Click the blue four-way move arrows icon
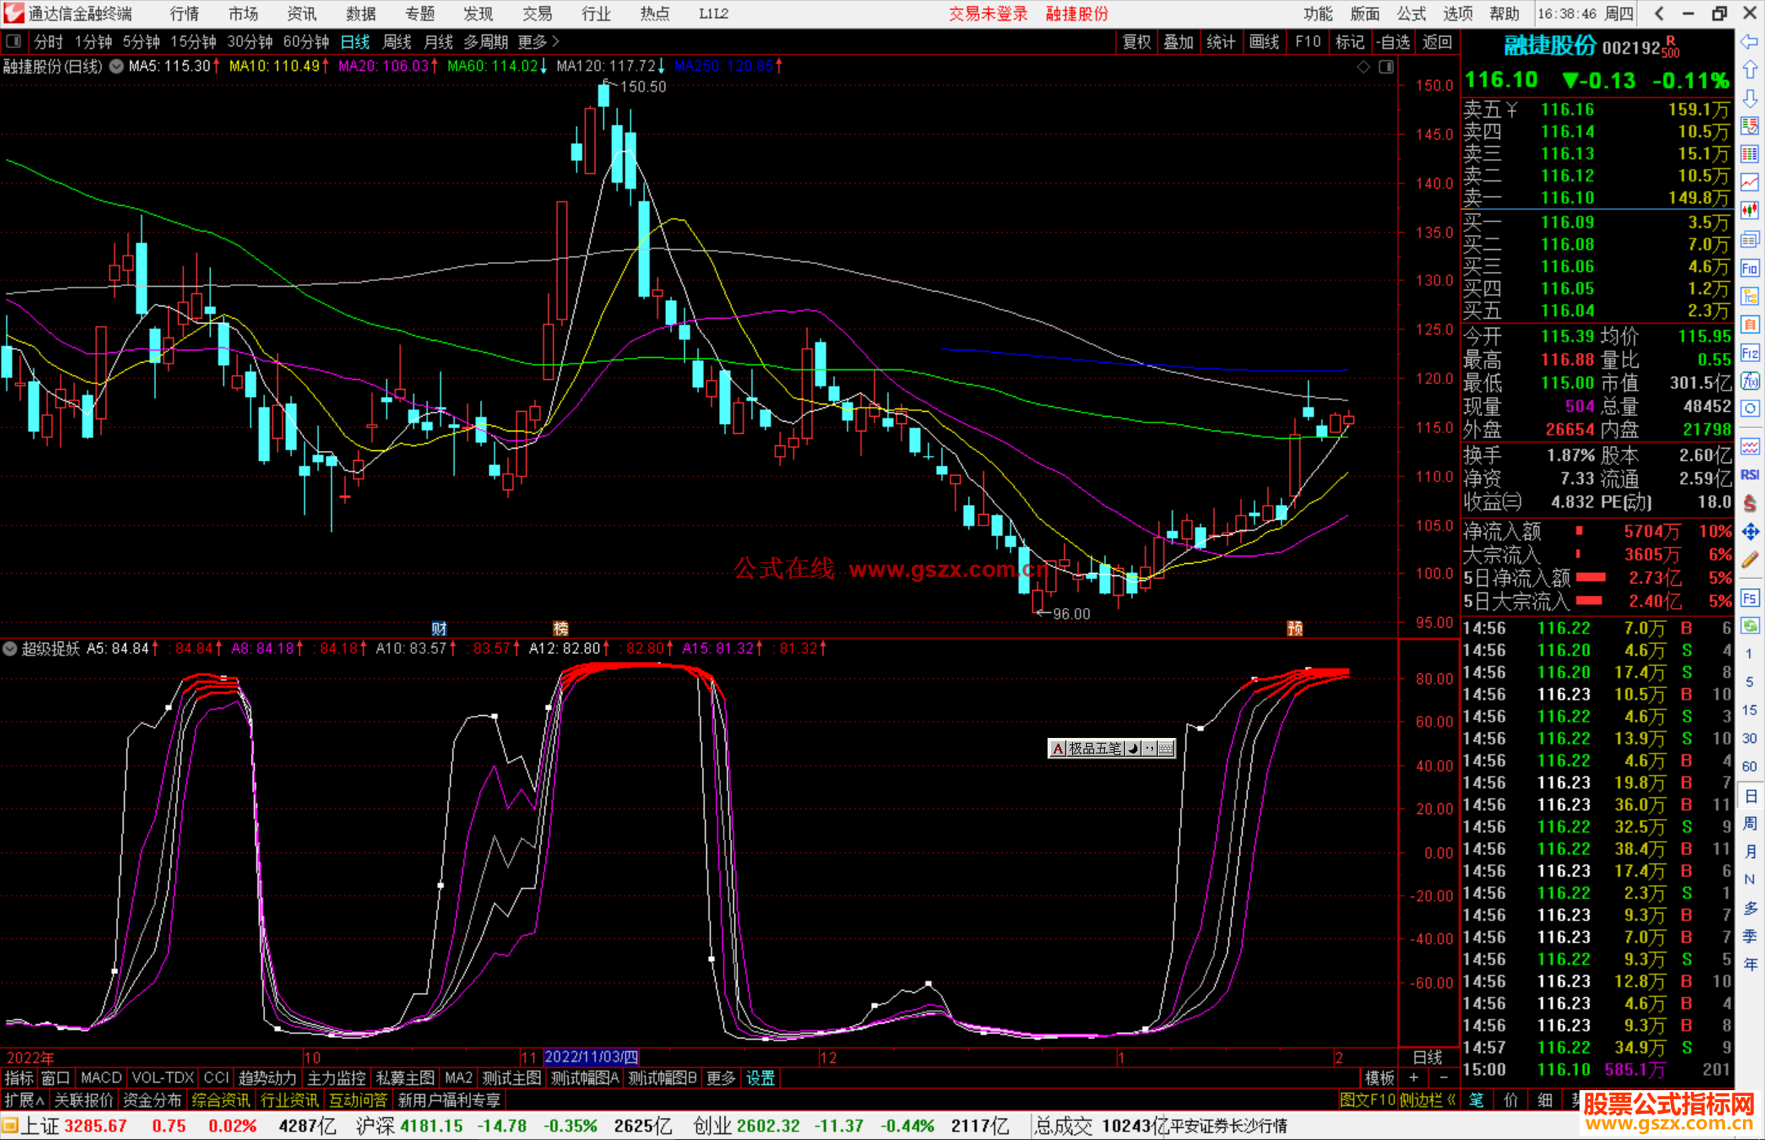 (1749, 532)
